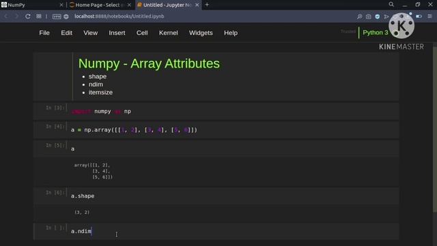Open the View menu
Screen dimensions: 437x246
coord(91,33)
